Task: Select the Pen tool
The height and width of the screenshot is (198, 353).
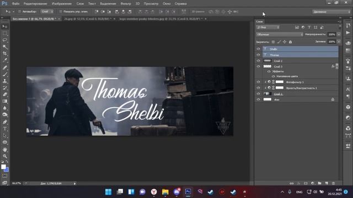Action: pyautogui.click(x=5, y=122)
